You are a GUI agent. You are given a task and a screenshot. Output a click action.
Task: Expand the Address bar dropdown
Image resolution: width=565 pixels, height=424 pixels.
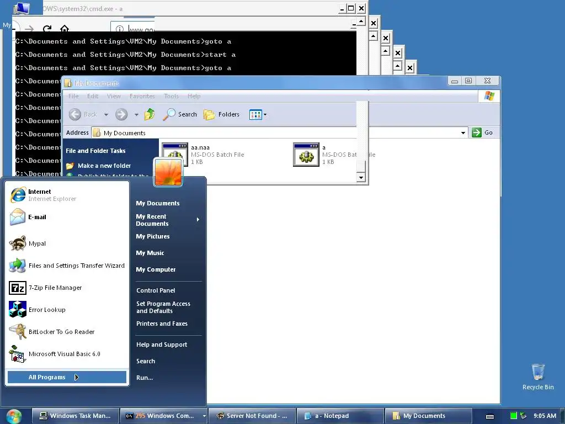point(463,132)
